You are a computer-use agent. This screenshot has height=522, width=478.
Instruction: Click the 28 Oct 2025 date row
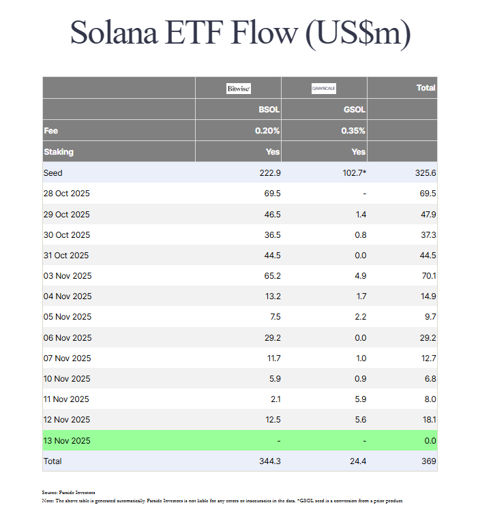(x=66, y=194)
